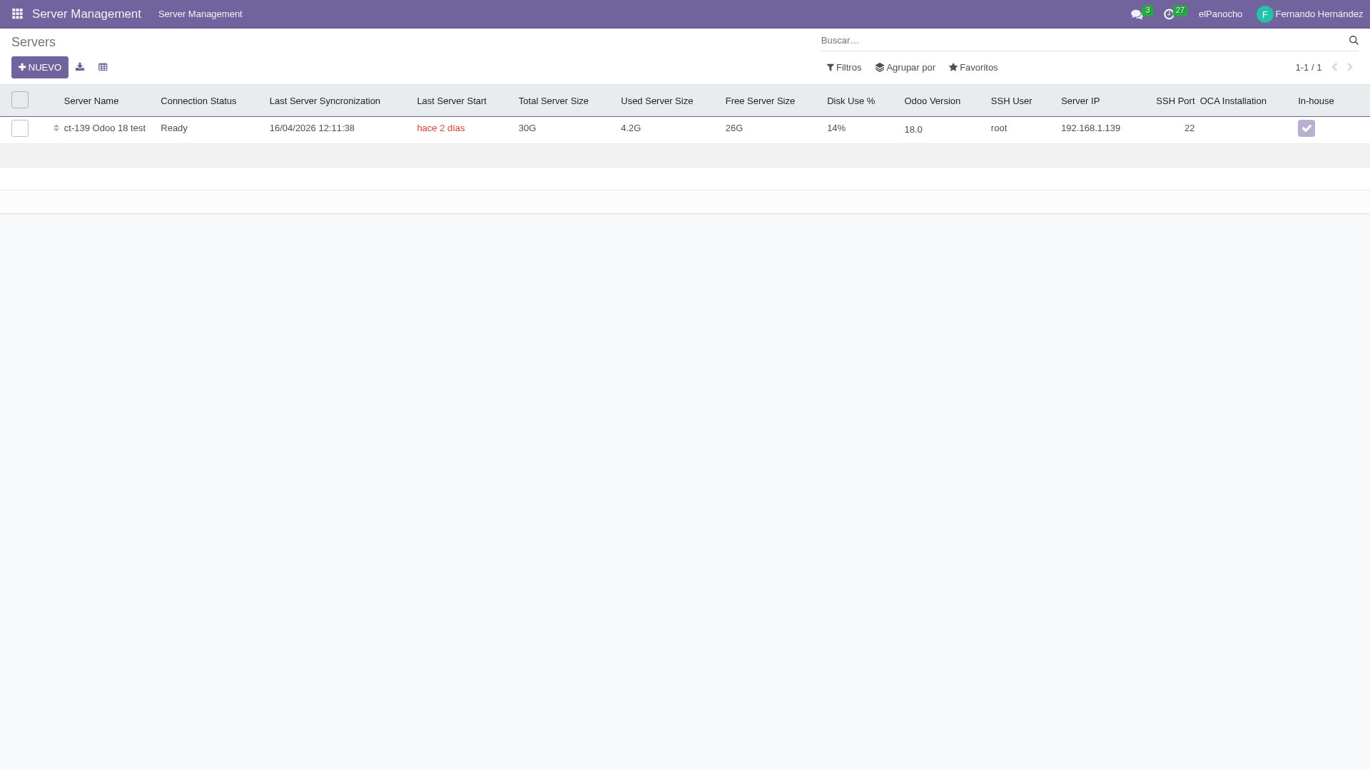Click the spreadsheet table icon beside export

103,67
